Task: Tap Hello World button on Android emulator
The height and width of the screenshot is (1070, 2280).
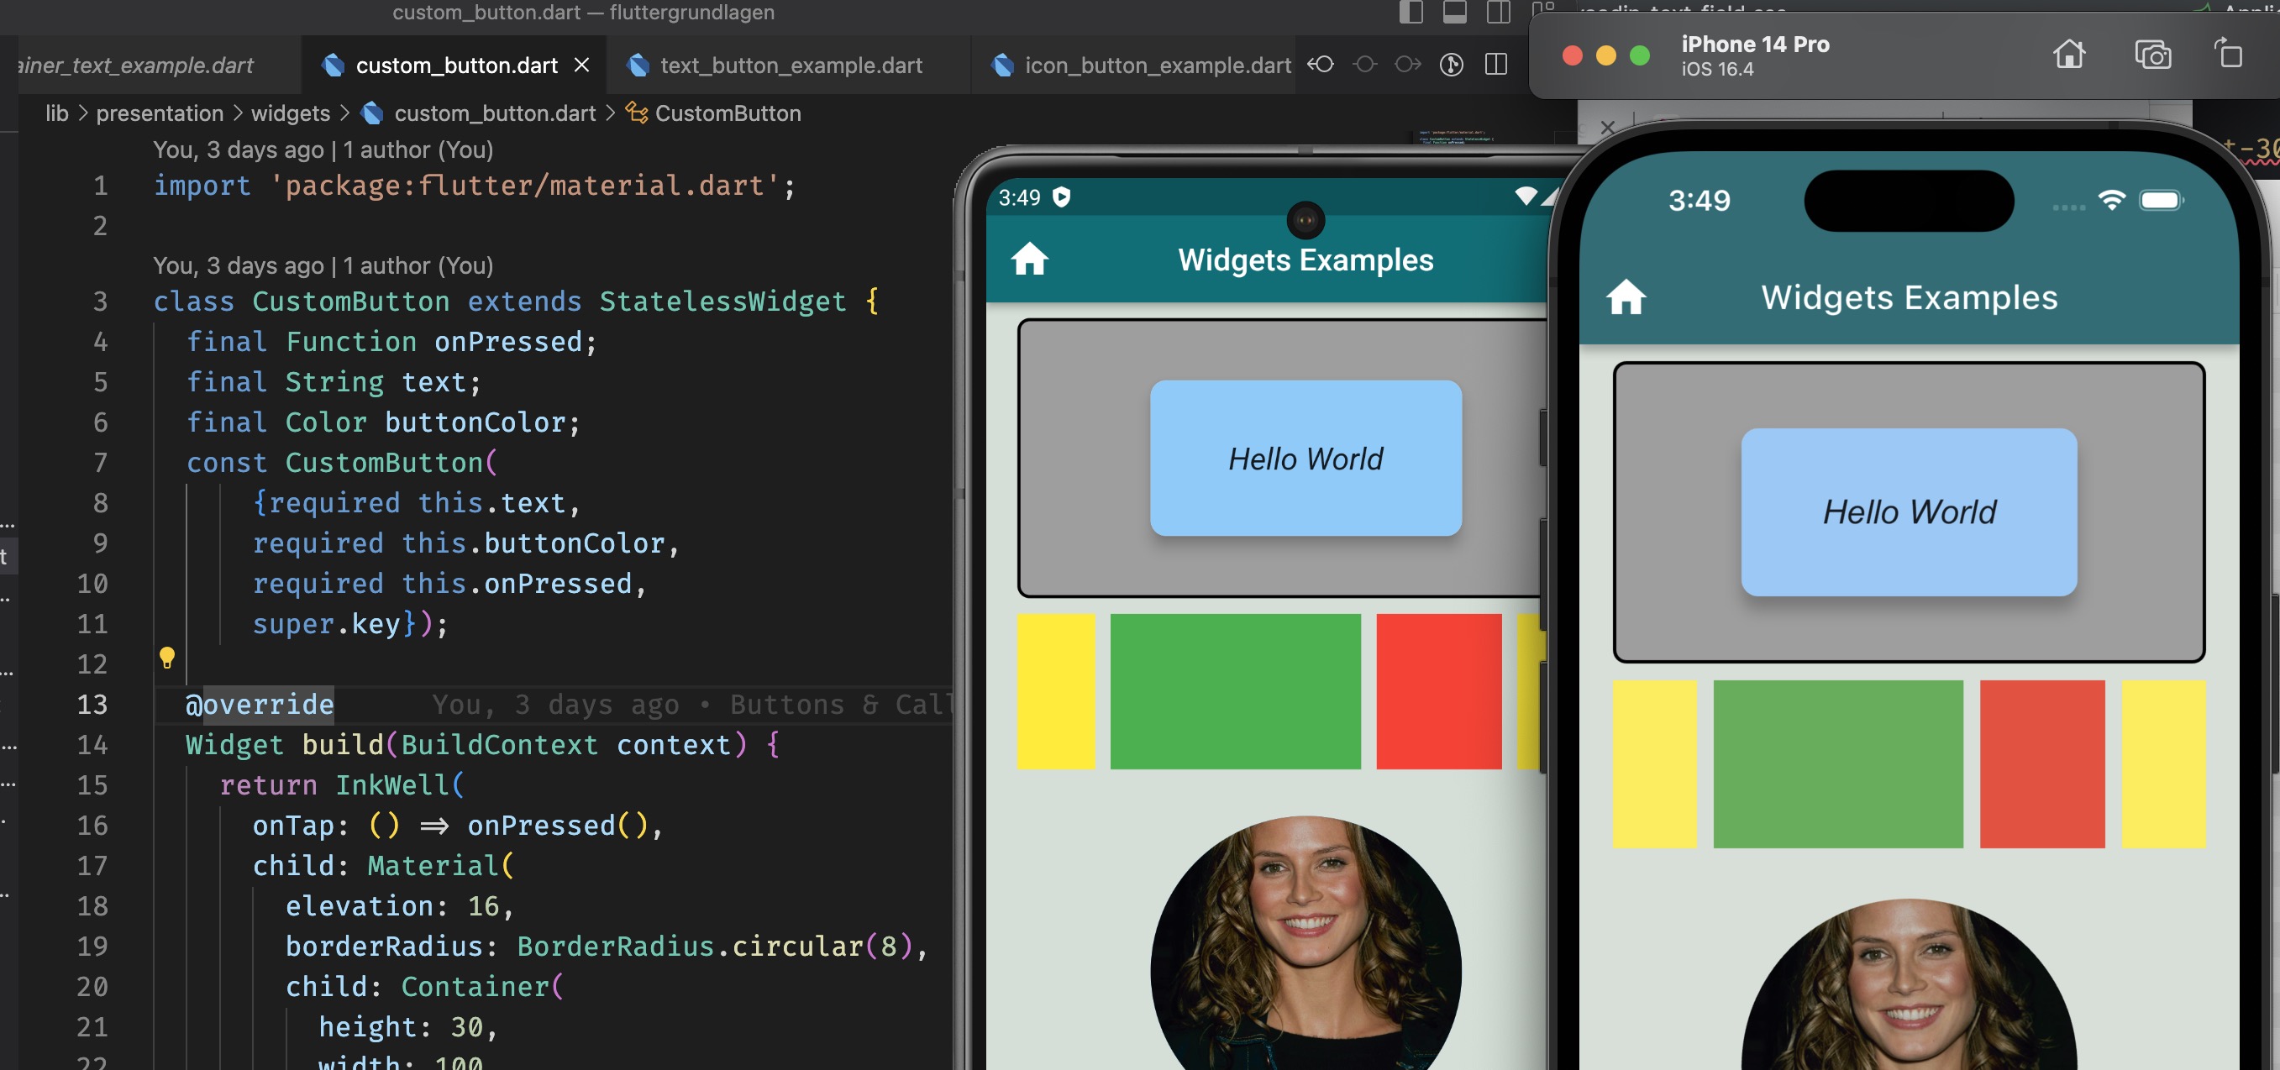Action: 1305,459
